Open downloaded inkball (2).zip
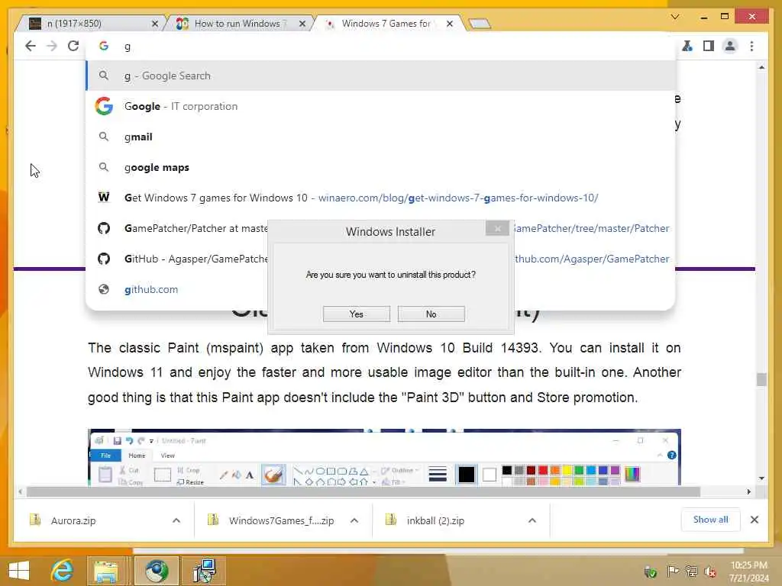782x586 pixels. [435, 520]
